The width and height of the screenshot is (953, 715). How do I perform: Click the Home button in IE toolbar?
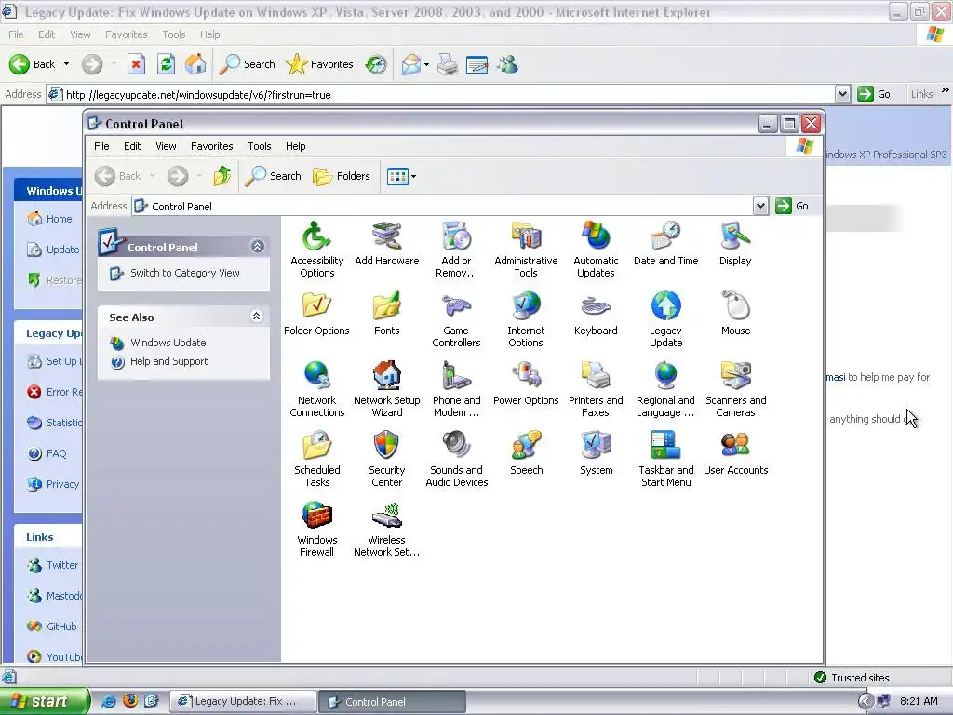(x=195, y=64)
